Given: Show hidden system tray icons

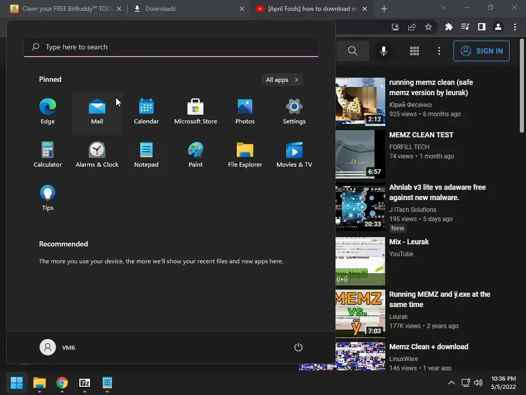Looking at the screenshot, I should pyautogui.click(x=452, y=383).
